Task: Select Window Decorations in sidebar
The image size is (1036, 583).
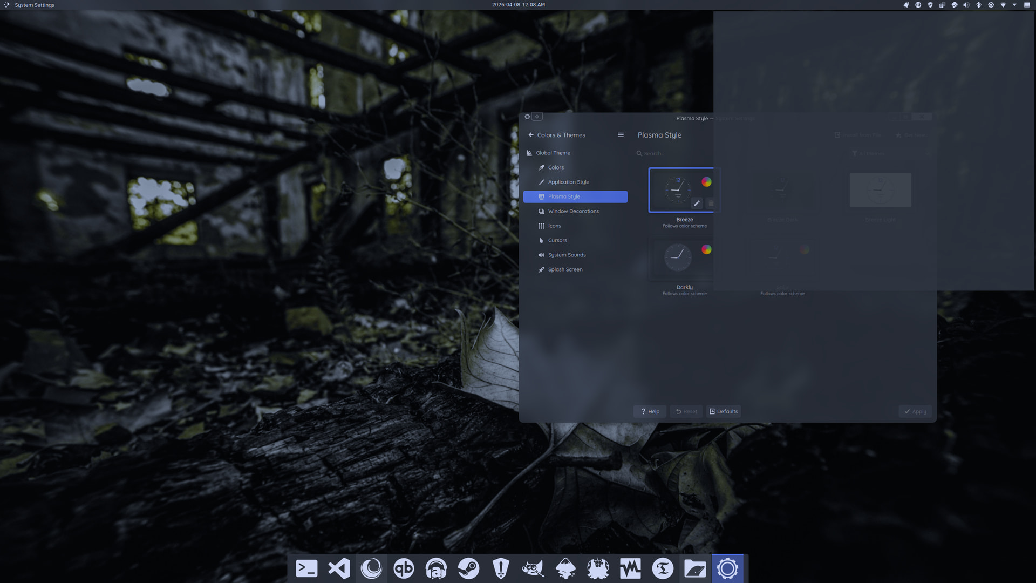Action: pos(573,211)
